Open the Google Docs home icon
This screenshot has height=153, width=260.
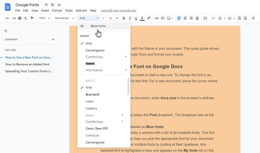(8, 7)
